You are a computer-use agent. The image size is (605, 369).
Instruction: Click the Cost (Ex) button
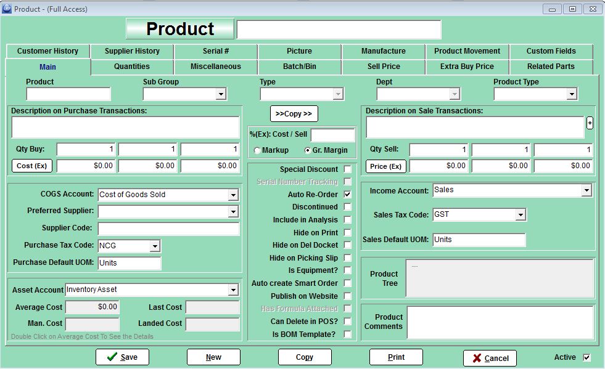click(x=32, y=166)
